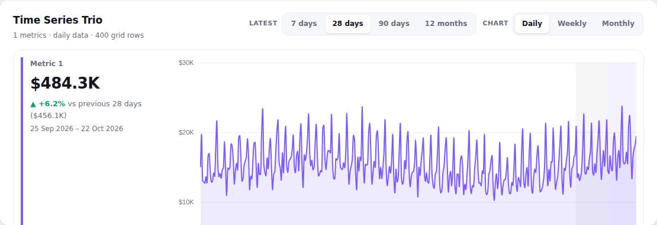Click the Time Series Trio title
This screenshot has height=225, width=657.
coord(58,19)
